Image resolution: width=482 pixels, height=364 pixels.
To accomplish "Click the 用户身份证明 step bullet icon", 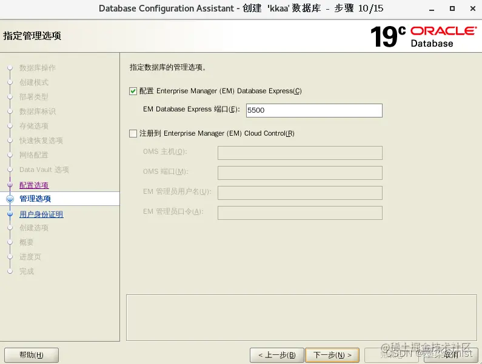I will (10, 214).
